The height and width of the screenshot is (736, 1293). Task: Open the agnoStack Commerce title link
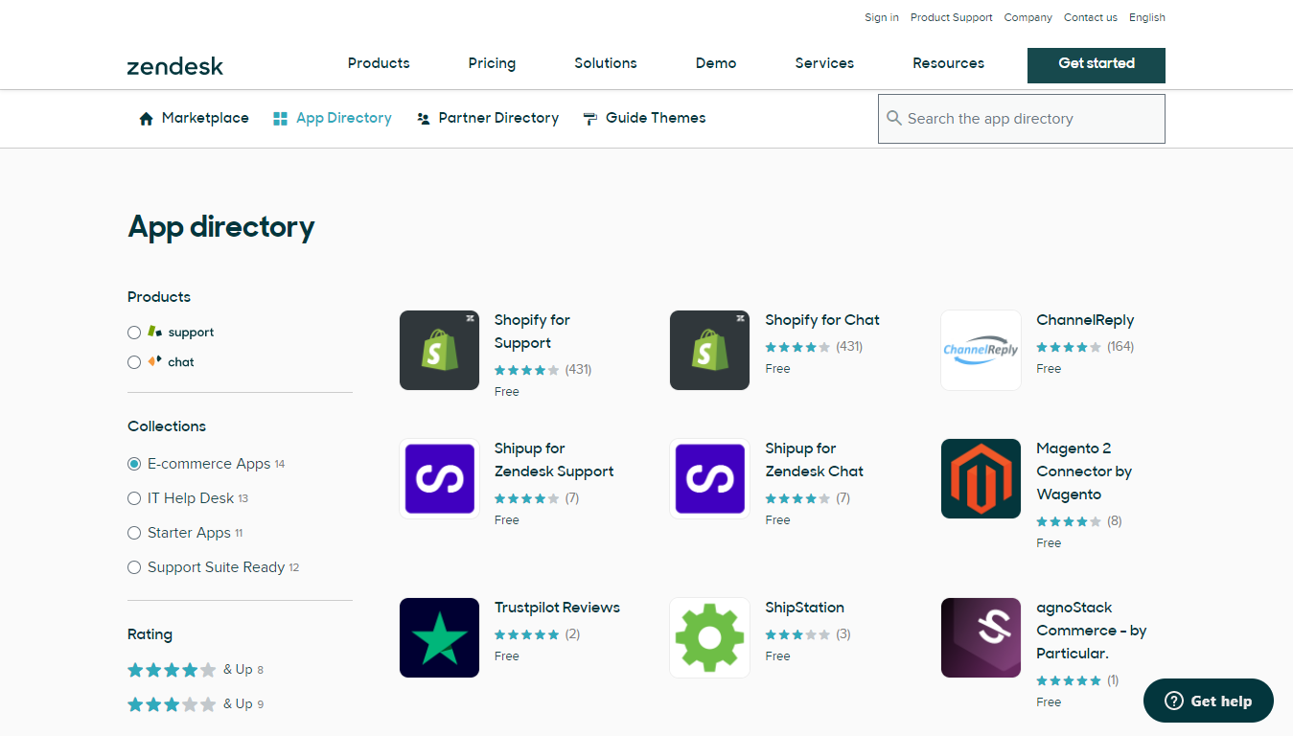[1092, 631]
